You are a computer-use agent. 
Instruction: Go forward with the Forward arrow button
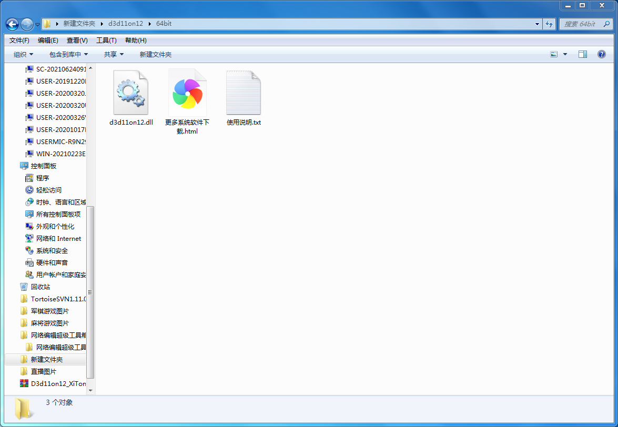pos(27,24)
